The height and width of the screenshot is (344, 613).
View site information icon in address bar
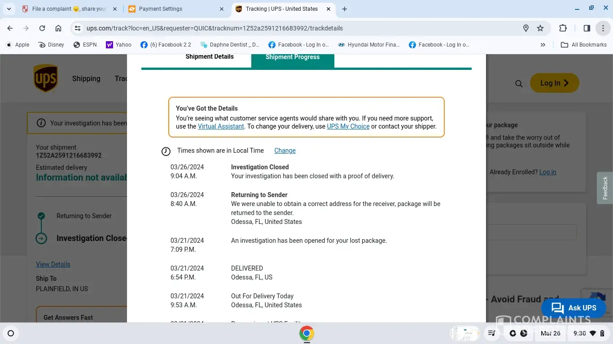point(78,28)
